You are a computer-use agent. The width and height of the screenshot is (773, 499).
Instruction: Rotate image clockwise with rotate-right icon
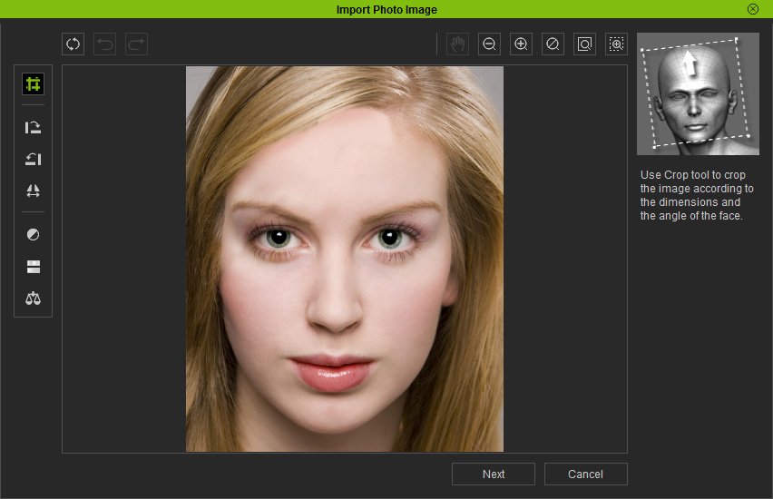click(x=33, y=127)
